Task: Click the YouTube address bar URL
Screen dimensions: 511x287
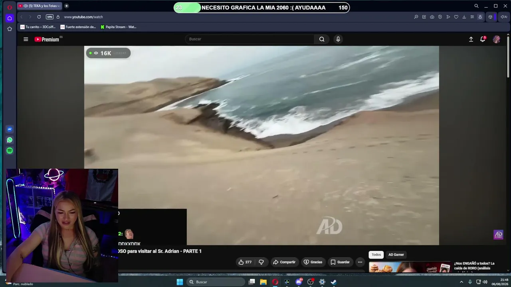Action: (x=83, y=17)
